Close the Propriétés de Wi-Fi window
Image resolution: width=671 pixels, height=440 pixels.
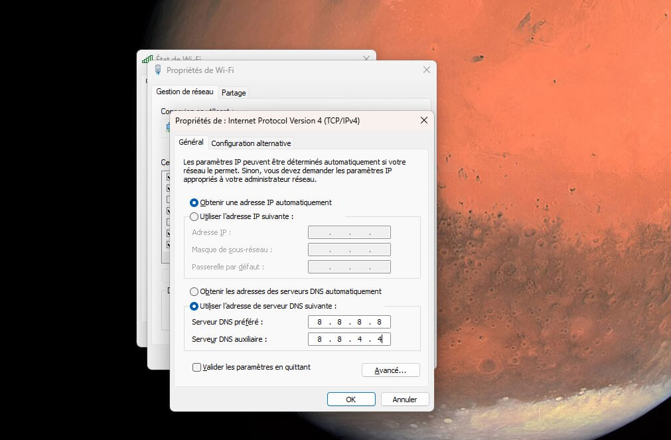coord(427,70)
